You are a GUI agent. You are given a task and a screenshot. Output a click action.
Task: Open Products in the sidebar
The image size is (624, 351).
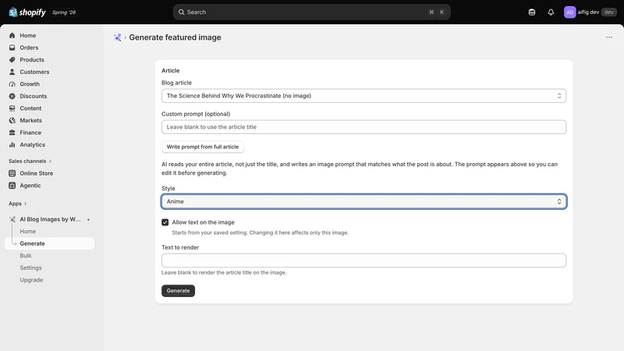coord(32,60)
